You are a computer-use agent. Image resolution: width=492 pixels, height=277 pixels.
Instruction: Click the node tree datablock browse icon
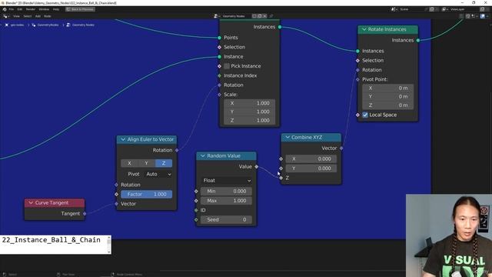(x=216, y=16)
